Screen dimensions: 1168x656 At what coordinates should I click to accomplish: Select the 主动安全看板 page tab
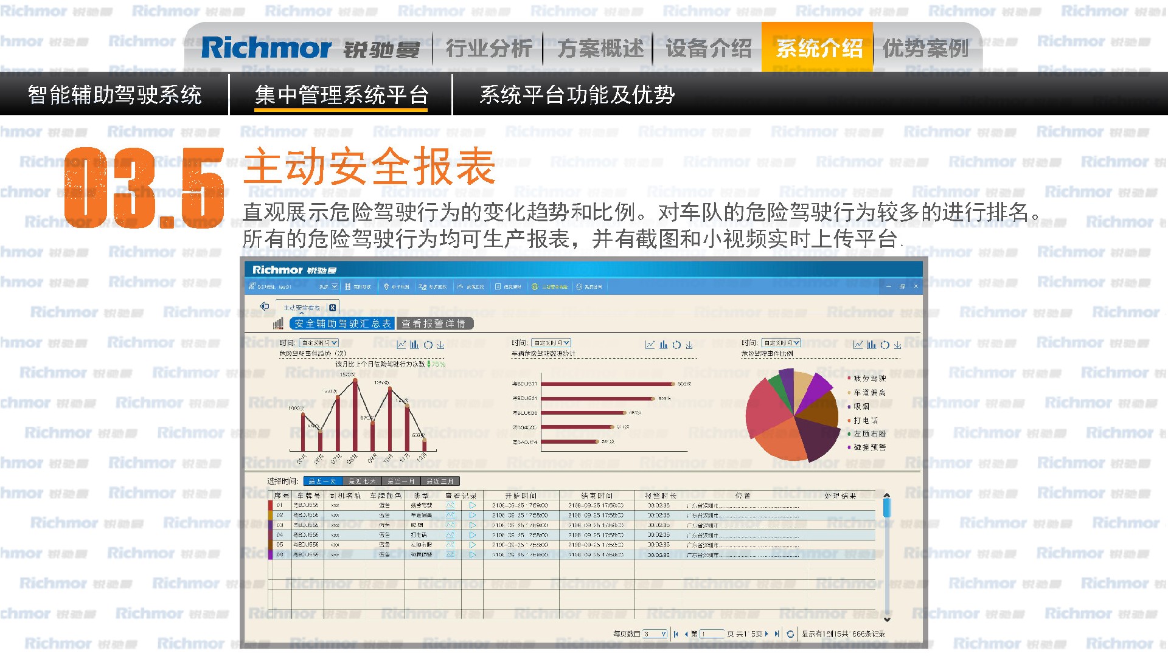click(302, 308)
